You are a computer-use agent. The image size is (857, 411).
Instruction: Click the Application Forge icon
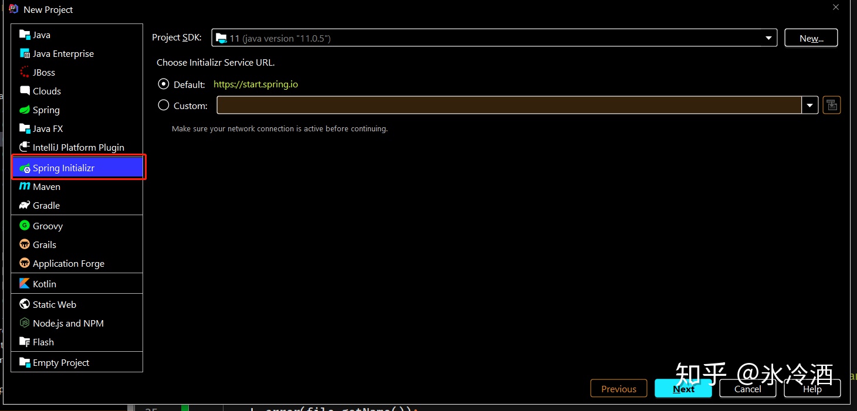[x=25, y=263]
